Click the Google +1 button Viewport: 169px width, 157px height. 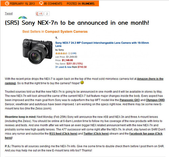[40, 14]
